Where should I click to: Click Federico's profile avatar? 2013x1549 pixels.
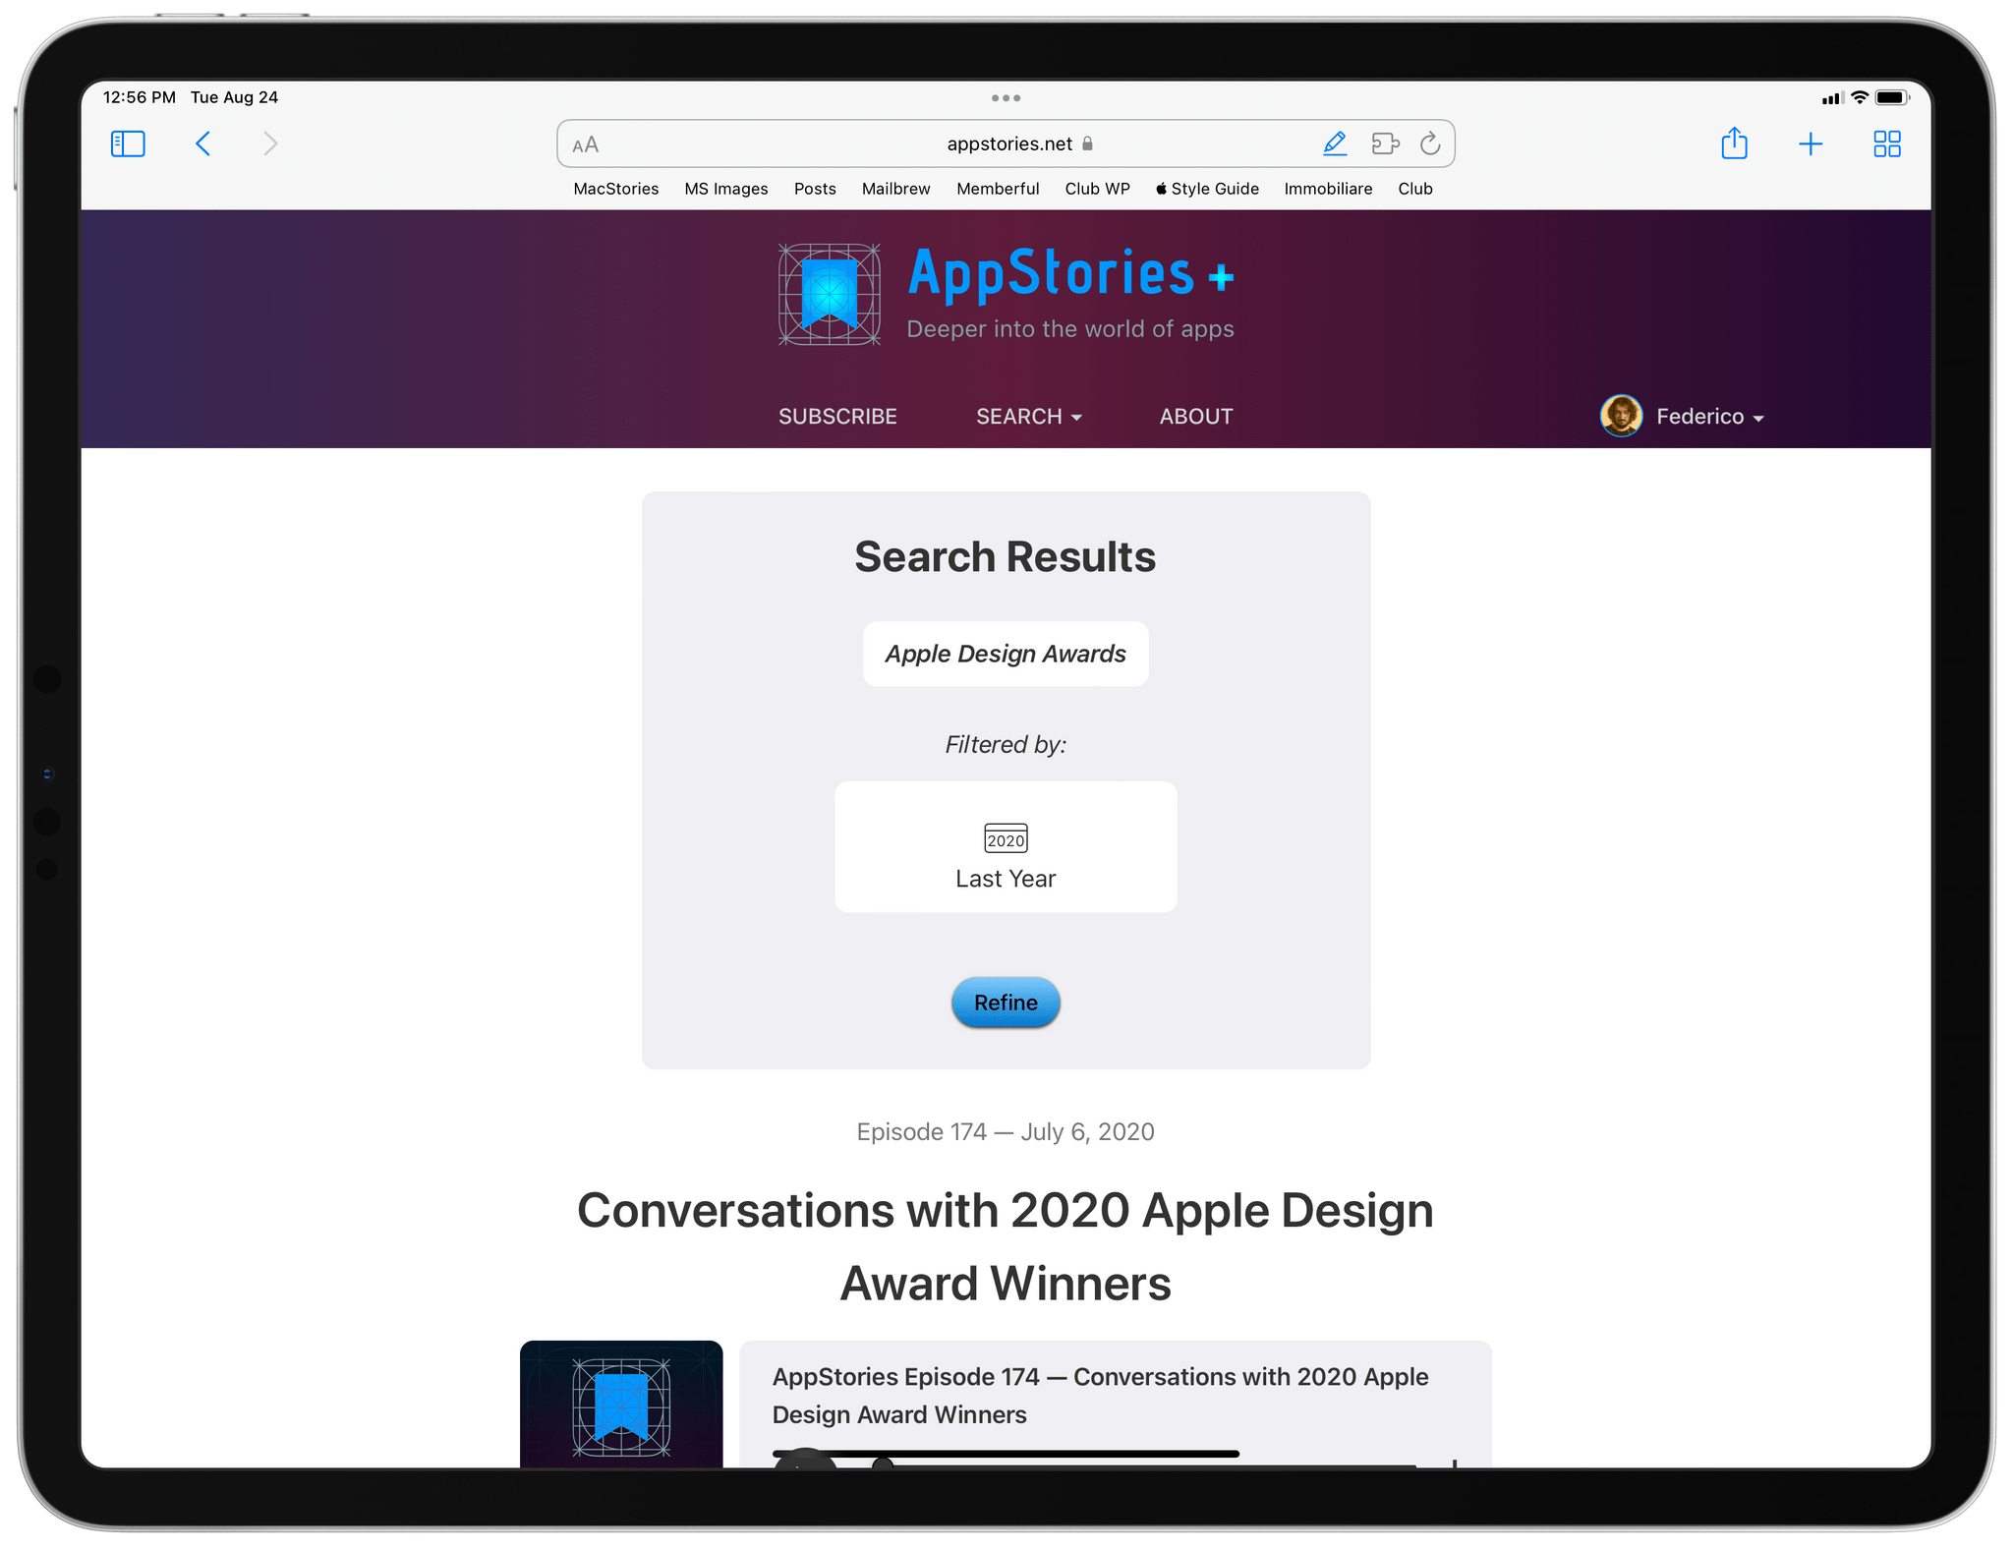click(1621, 416)
